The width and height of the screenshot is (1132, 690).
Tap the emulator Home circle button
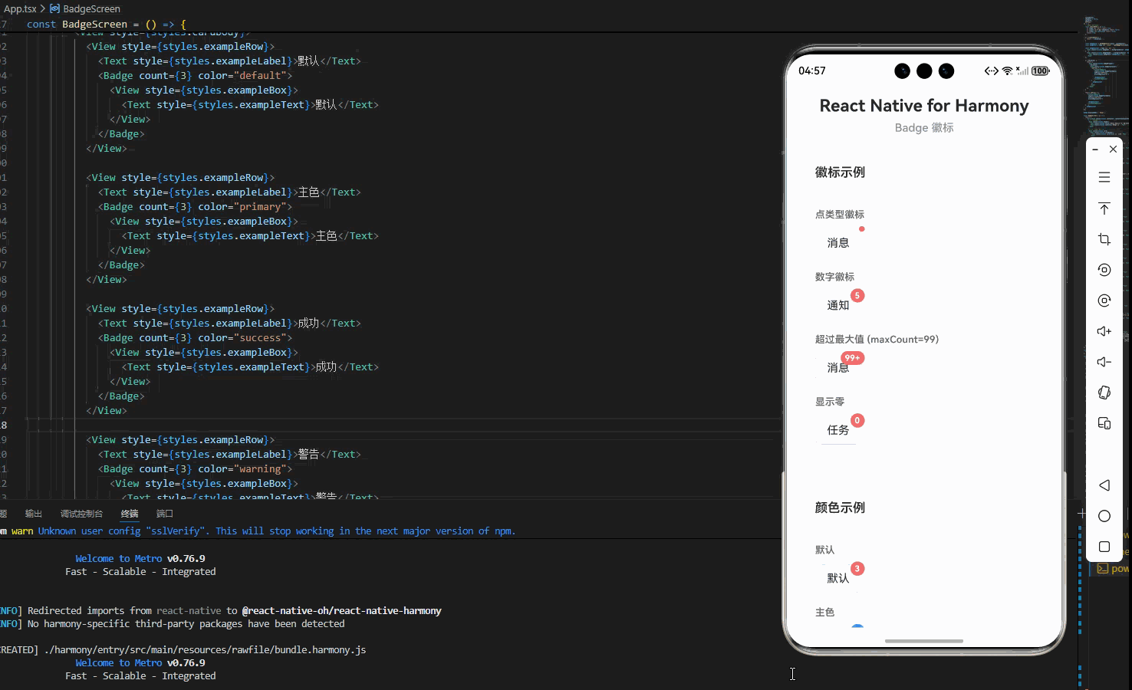coord(1104,516)
